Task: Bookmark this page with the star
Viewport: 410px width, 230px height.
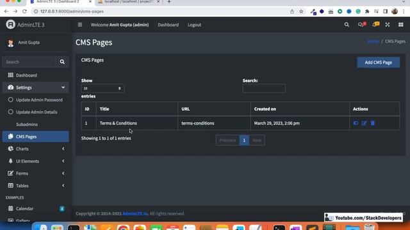Action: pos(301,11)
